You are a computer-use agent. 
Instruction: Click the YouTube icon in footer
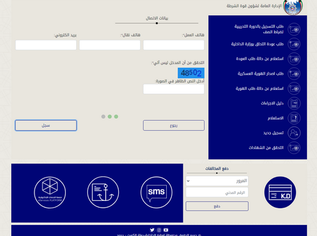166,230
